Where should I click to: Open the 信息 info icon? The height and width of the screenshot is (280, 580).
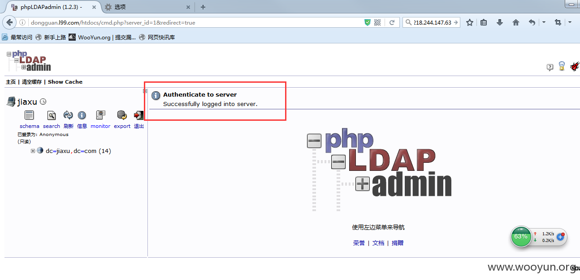point(82,115)
